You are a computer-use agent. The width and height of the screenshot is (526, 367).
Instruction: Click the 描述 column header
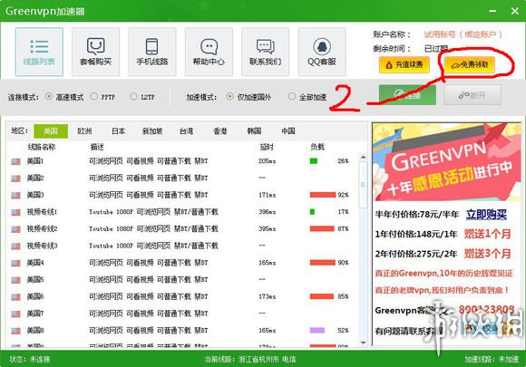click(97, 147)
